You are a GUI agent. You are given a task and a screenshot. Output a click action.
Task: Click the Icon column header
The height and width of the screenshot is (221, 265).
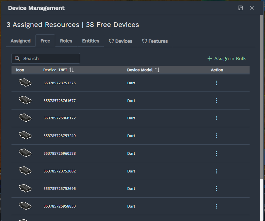pyautogui.click(x=20, y=70)
